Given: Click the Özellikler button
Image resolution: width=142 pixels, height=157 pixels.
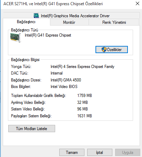Looking at the screenshot, I should [112, 50].
